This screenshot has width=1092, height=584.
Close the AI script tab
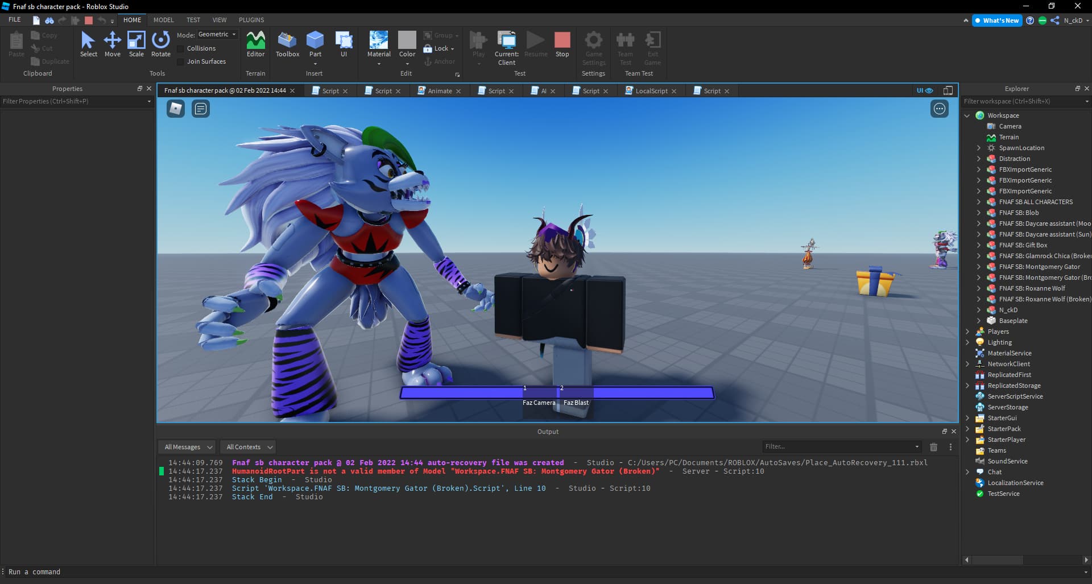(x=552, y=91)
